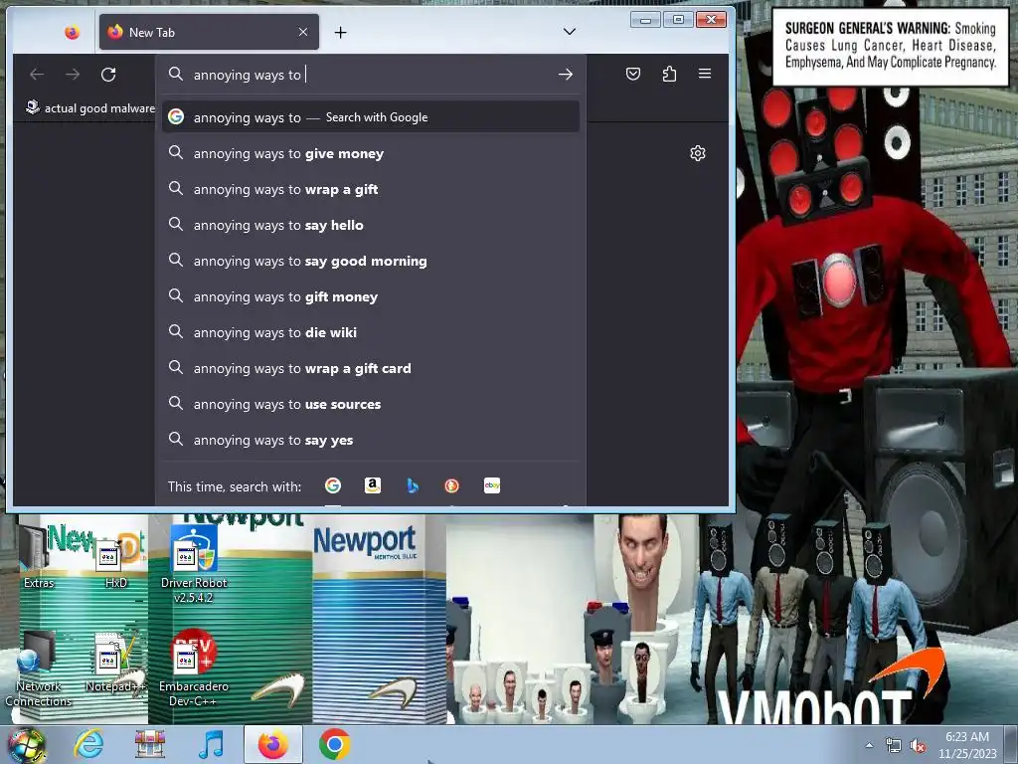
Task: Open a new tab with plus button
Action: [340, 33]
